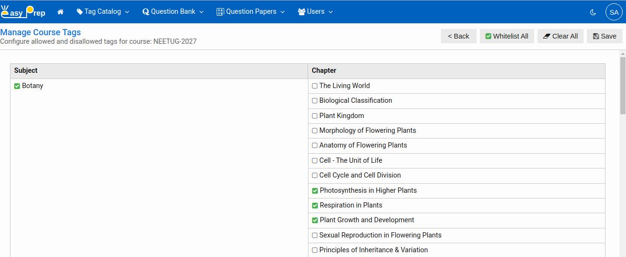
Task: Click the eraser icon on Clear All
Action: 547,36
